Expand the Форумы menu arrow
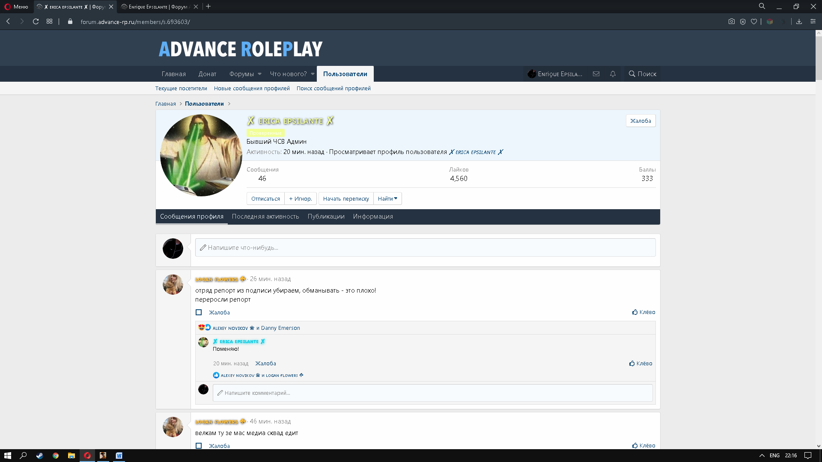Screen dimensions: 822x462 point(259,74)
